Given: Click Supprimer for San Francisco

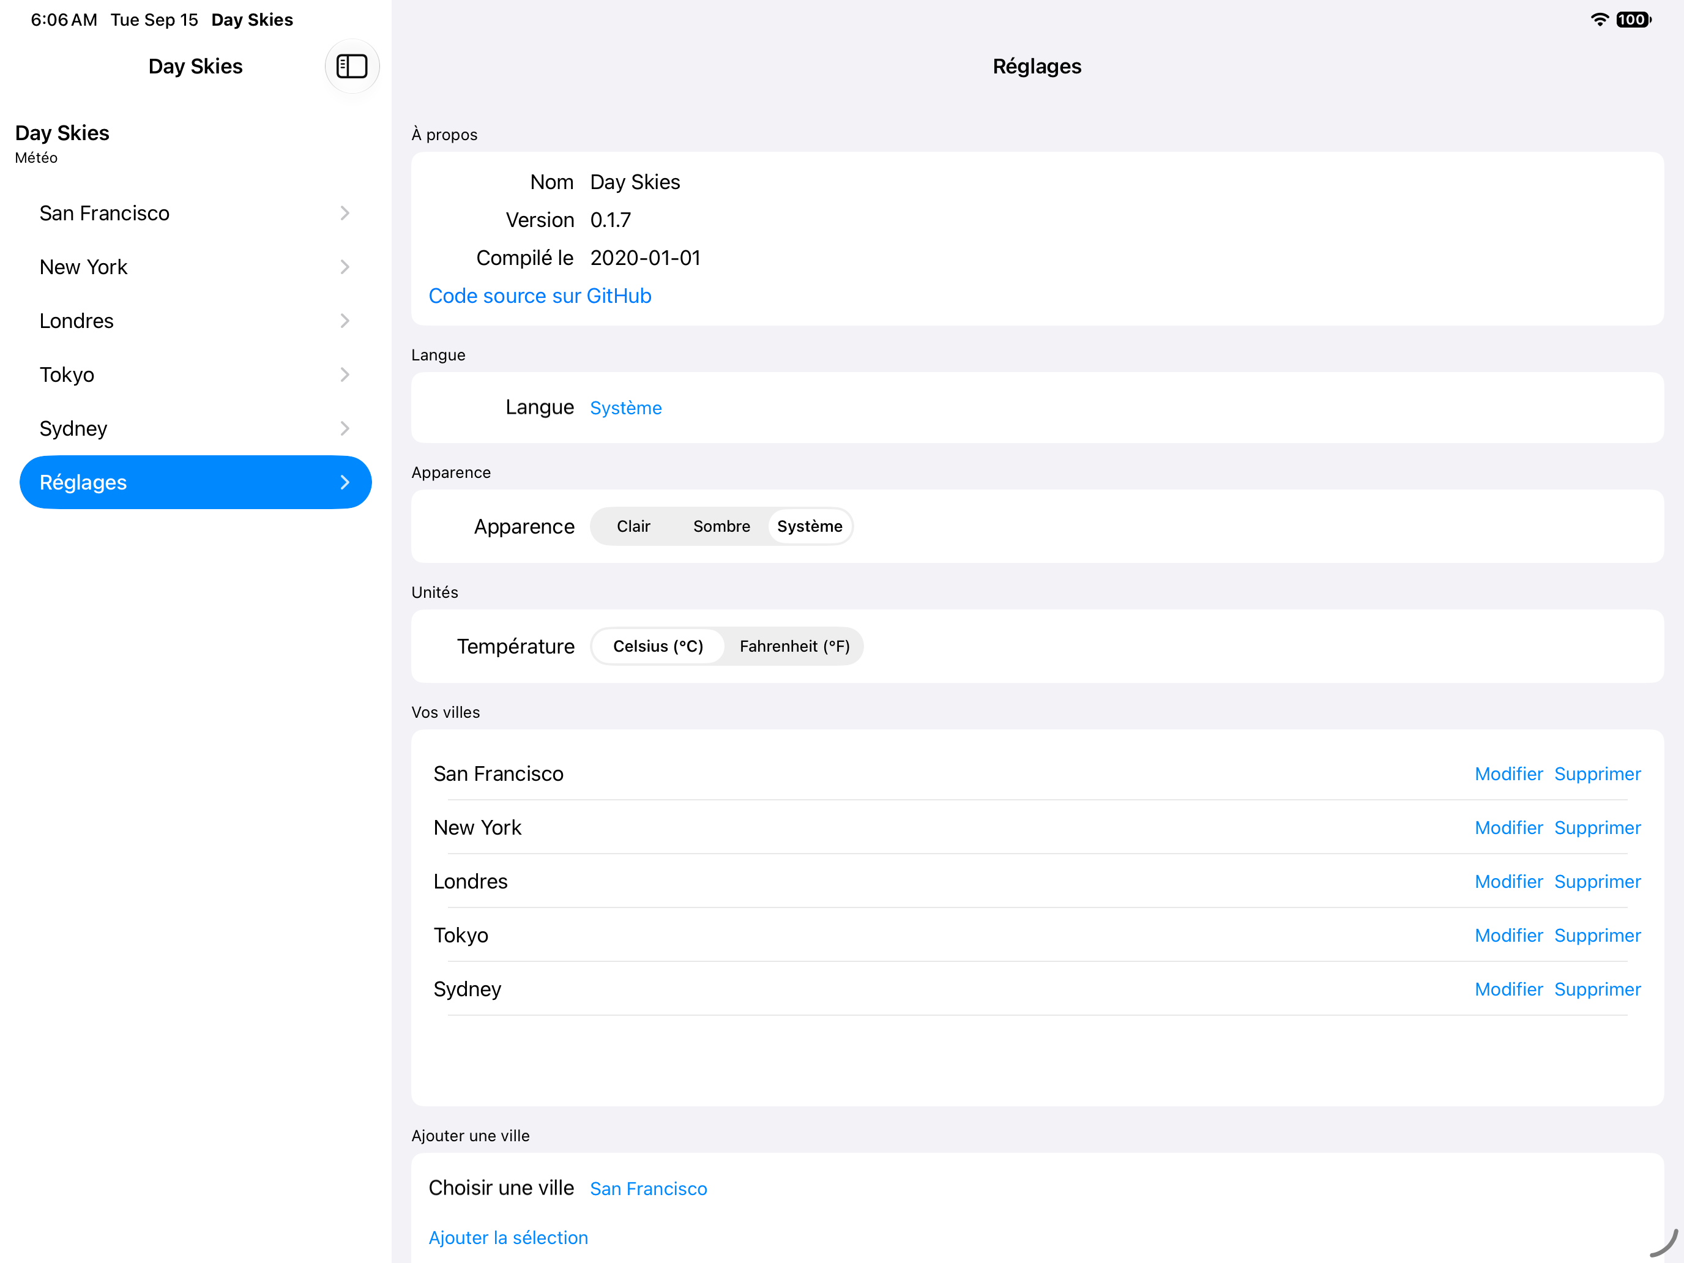Looking at the screenshot, I should point(1597,773).
